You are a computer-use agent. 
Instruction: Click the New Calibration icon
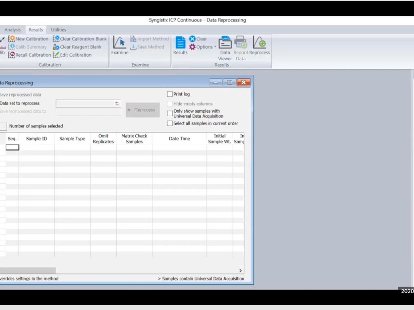(11, 39)
